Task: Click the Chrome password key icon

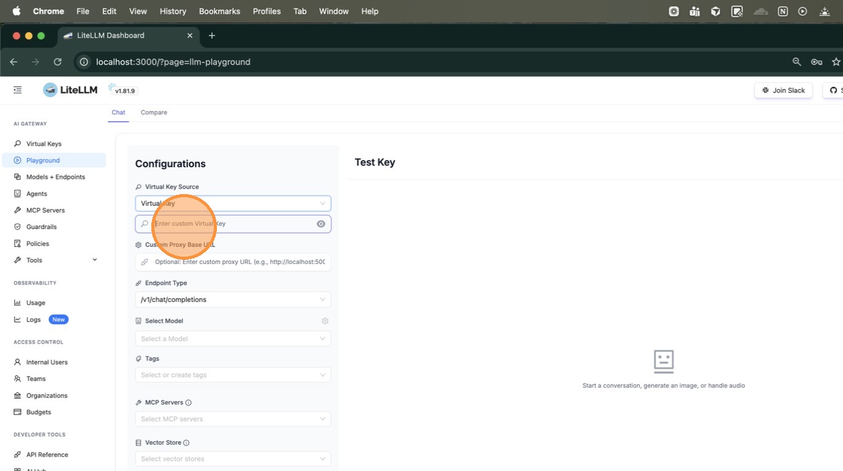Action: (x=816, y=62)
